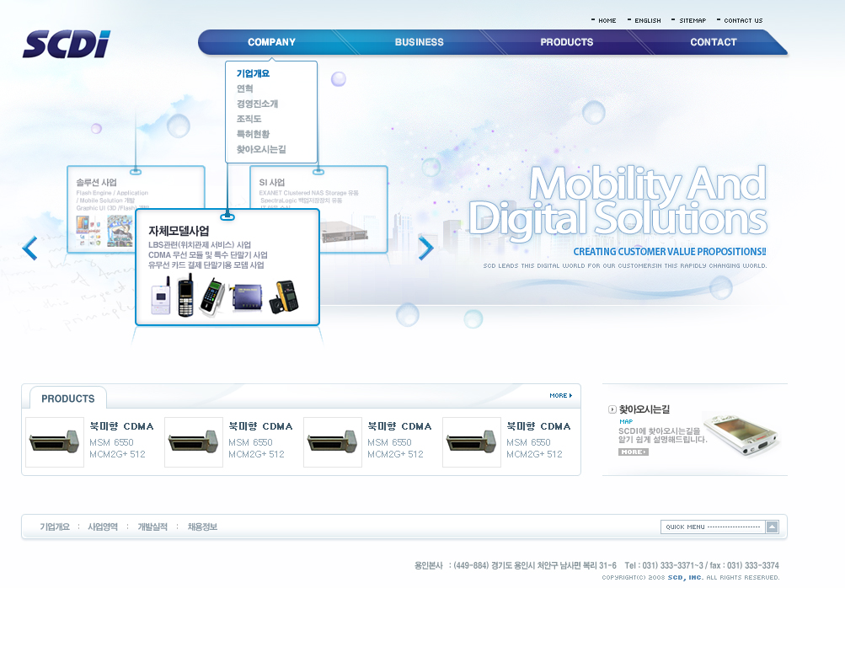Click the left carousel arrow
The image size is (845, 647).
pos(29,249)
